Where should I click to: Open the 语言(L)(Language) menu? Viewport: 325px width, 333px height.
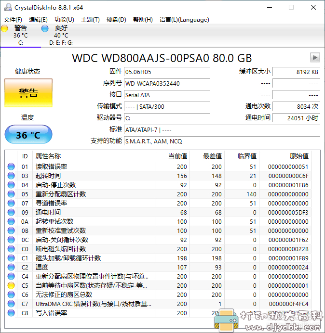[x=184, y=20]
